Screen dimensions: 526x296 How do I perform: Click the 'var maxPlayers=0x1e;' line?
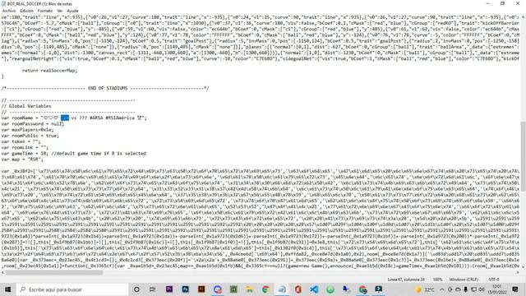[x=27, y=130]
